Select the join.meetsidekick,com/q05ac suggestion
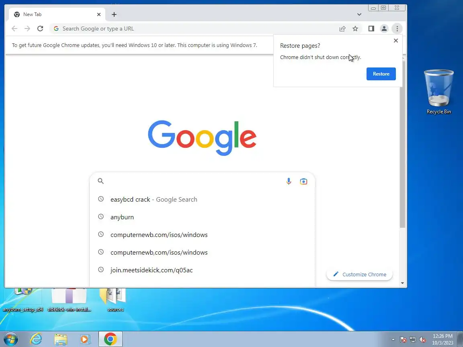Screen dimensions: 463x347 point(202,270)
